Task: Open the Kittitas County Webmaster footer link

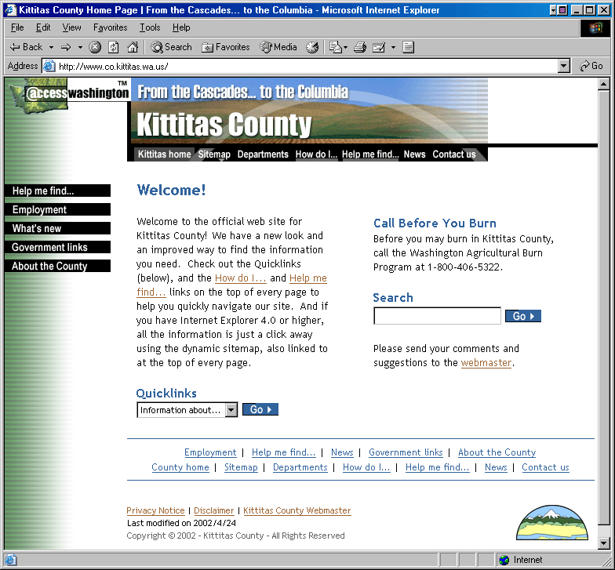Action: click(x=297, y=510)
